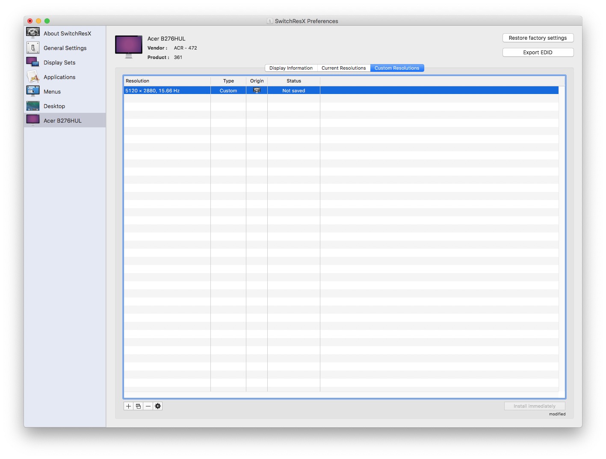Sort by the Status column header
This screenshot has width=606, height=459.
click(294, 81)
